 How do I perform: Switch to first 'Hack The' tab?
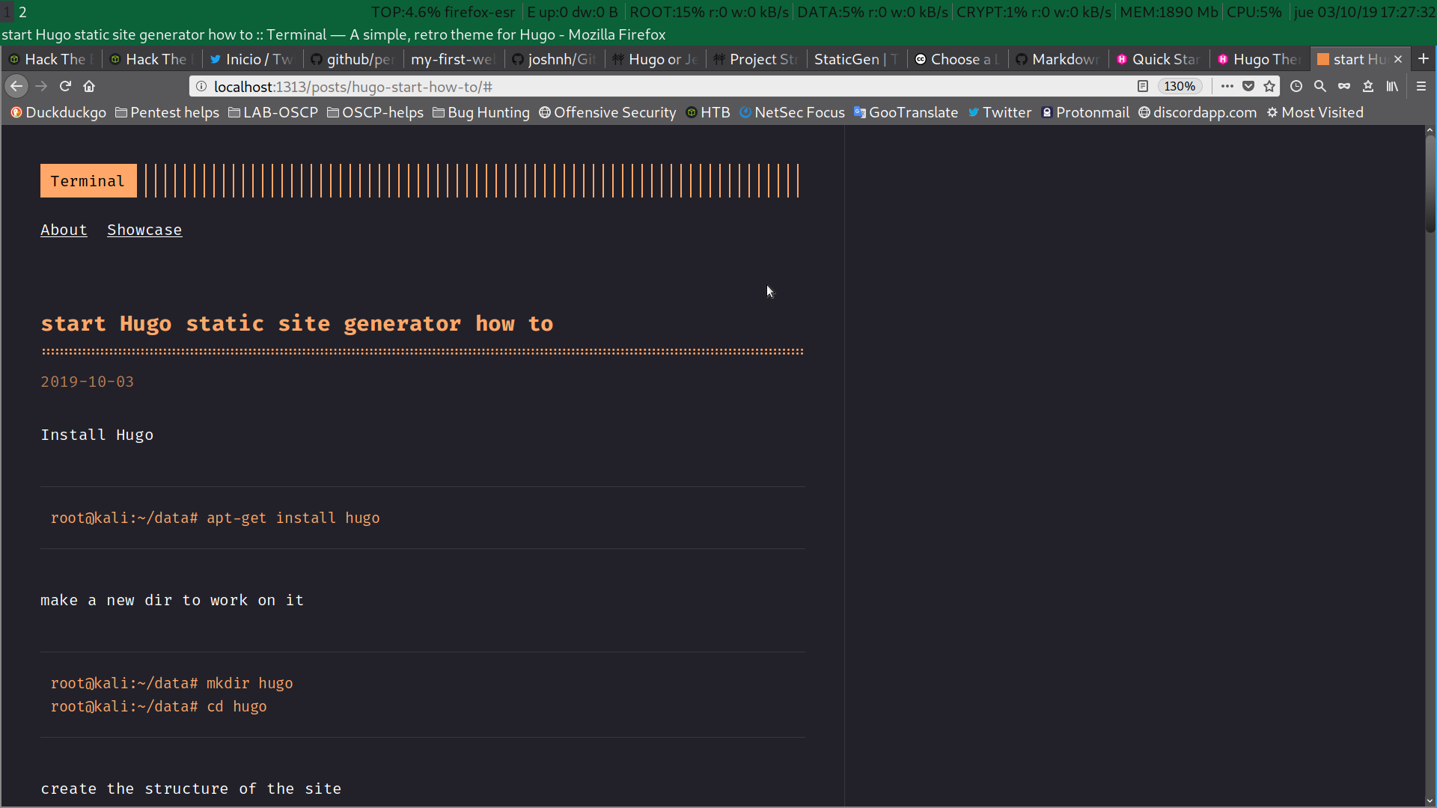tap(51, 59)
